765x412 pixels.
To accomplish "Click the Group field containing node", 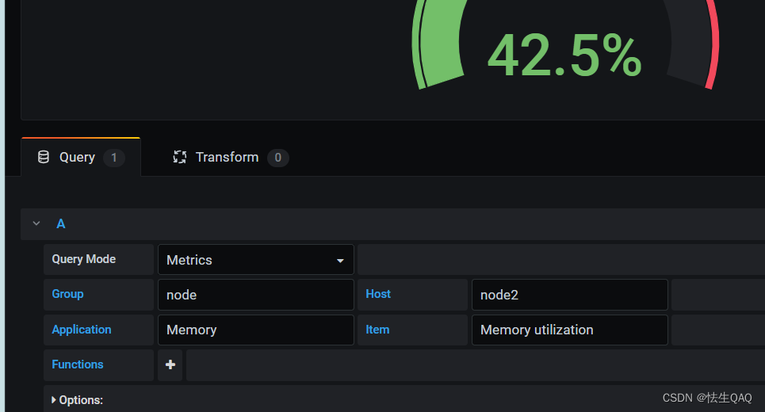I will [x=255, y=295].
